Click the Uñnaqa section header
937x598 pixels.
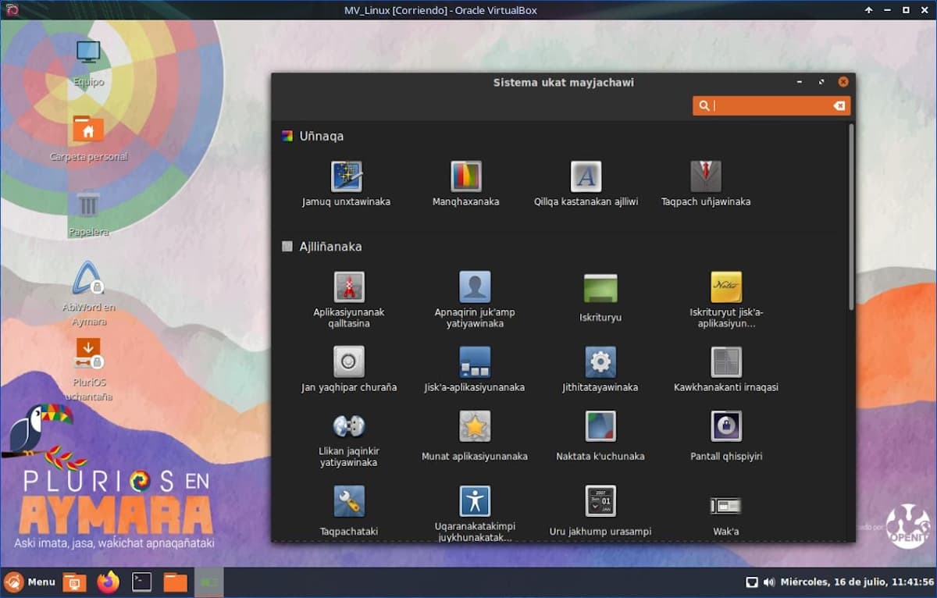coord(322,136)
